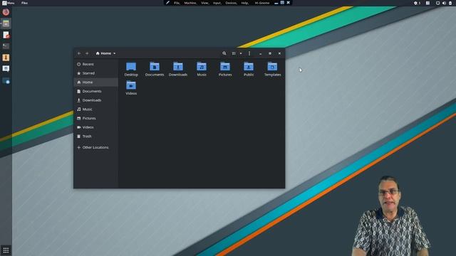Open the Desktop folder icon
The height and width of the screenshot is (256, 456).
point(131,66)
